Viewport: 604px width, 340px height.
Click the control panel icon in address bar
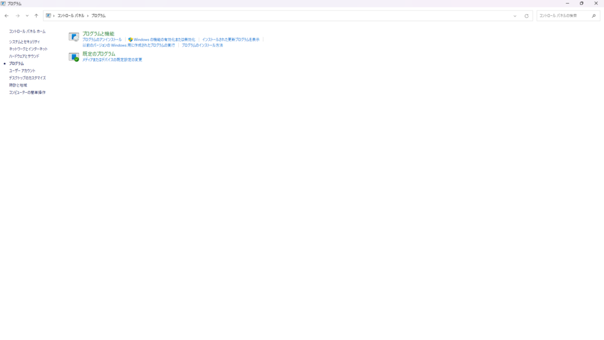point(48,16)
